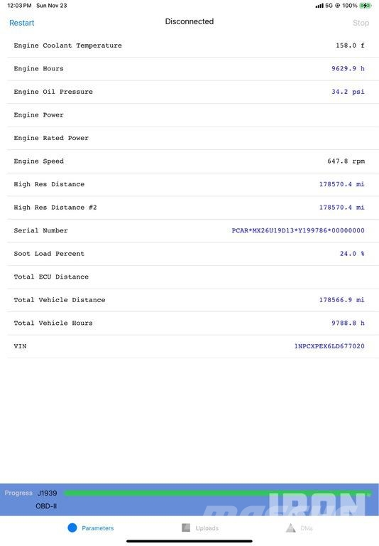Tap the OBD-II protocol label
The height and width of the screenshot is (546, 379).
[x=46, y=506]
